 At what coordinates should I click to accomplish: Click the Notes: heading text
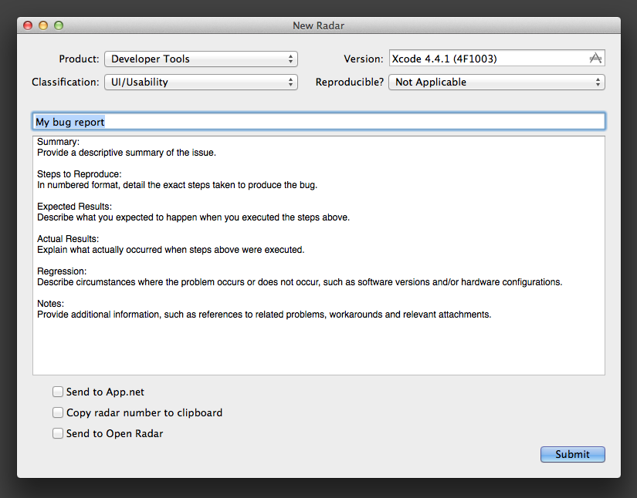click(x=50, y=304)
